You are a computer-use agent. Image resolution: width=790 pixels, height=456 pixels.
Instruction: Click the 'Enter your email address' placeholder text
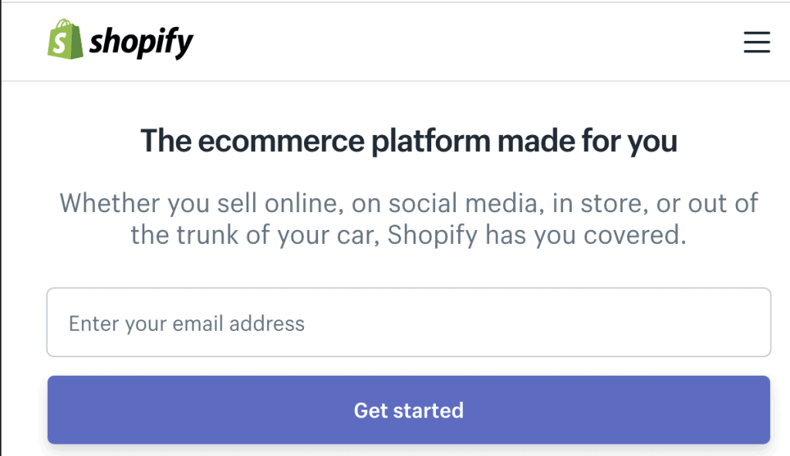(187, 323)
